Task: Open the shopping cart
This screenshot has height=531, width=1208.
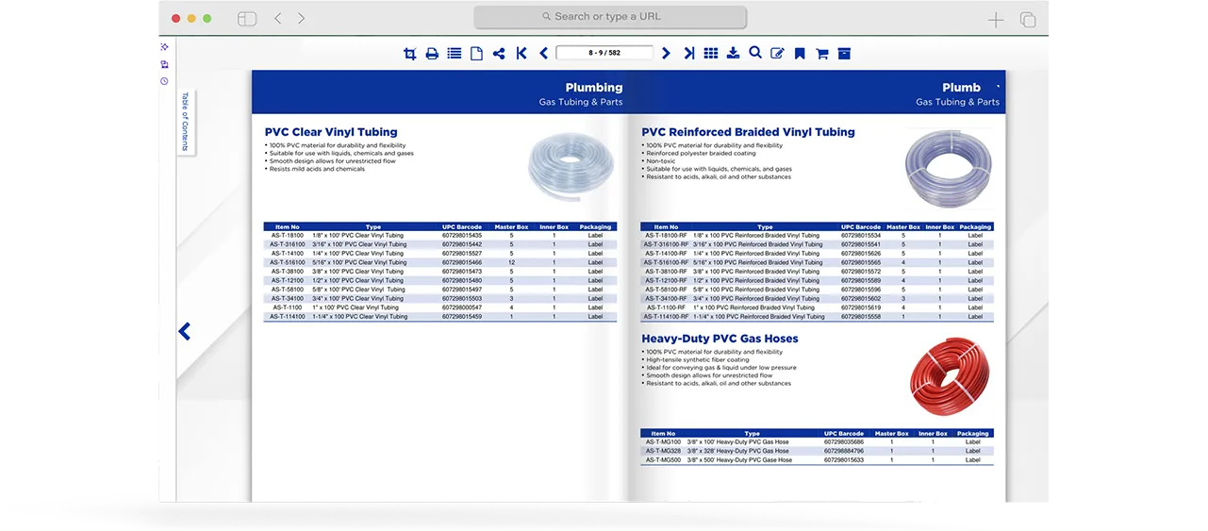Action: pos(821,54)
